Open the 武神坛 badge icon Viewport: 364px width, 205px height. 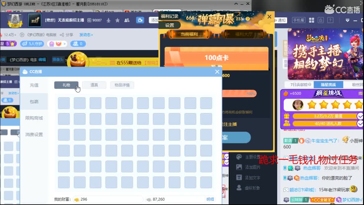pyautogui.click(x=15, y=21)
